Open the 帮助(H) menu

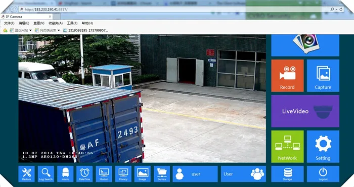[87, 23]
